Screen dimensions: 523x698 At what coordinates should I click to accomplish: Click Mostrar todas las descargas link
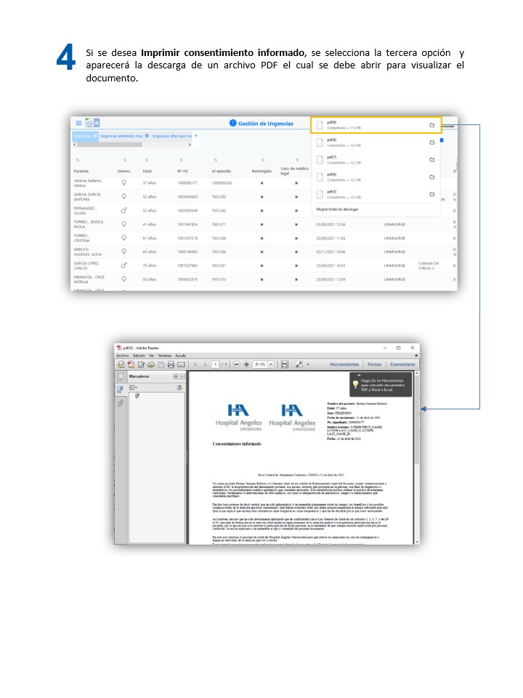point(337,209)
